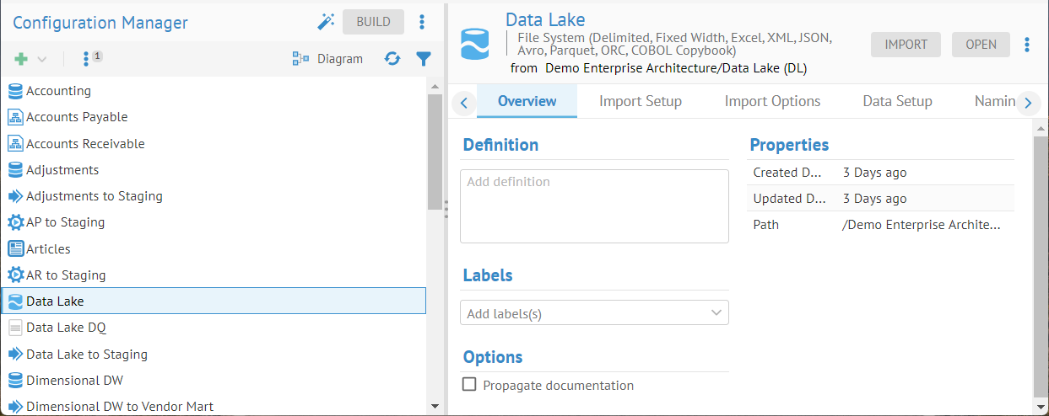Enable the Propagate documentation checkbox
The height and width of the screenshot is (416, 1049).
pyautogui.click(x=470, y=385)
